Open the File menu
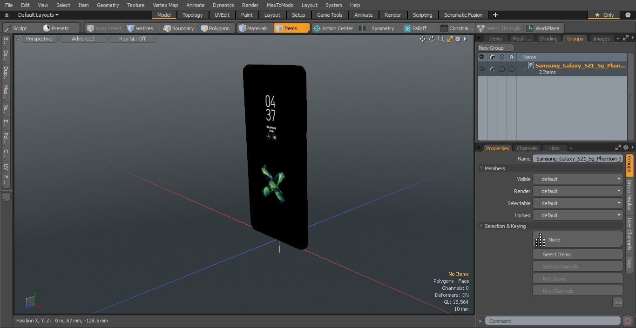Screen dimensions: 636x328 pyautogui.click(x=9, y=5)
